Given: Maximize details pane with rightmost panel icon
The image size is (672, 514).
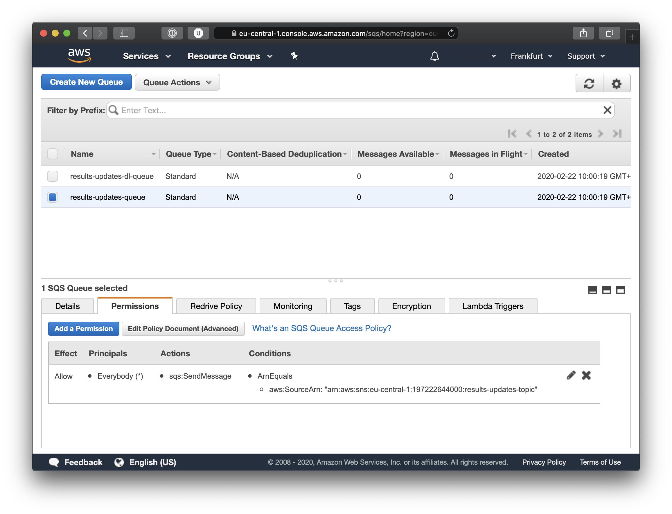Looking at the screenshot, I should [x=620, y=290].
